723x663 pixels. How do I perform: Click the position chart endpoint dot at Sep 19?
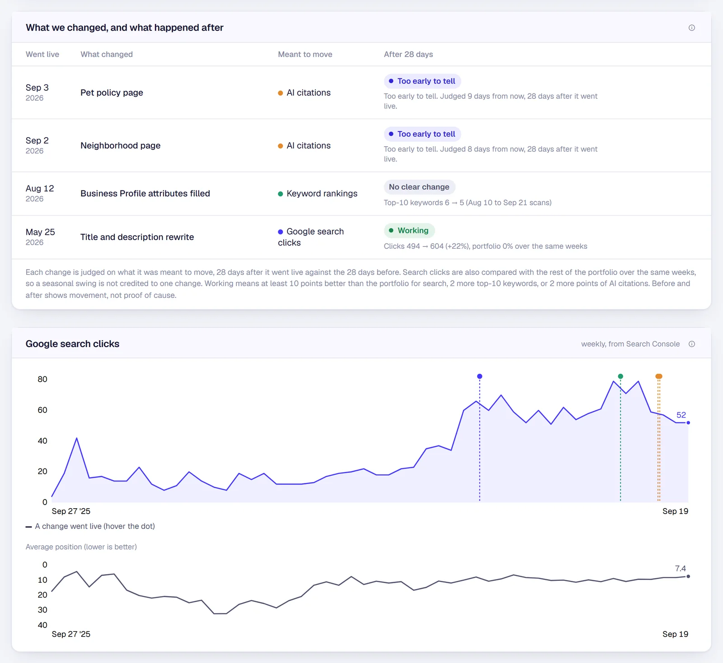(x=688, y=576)
